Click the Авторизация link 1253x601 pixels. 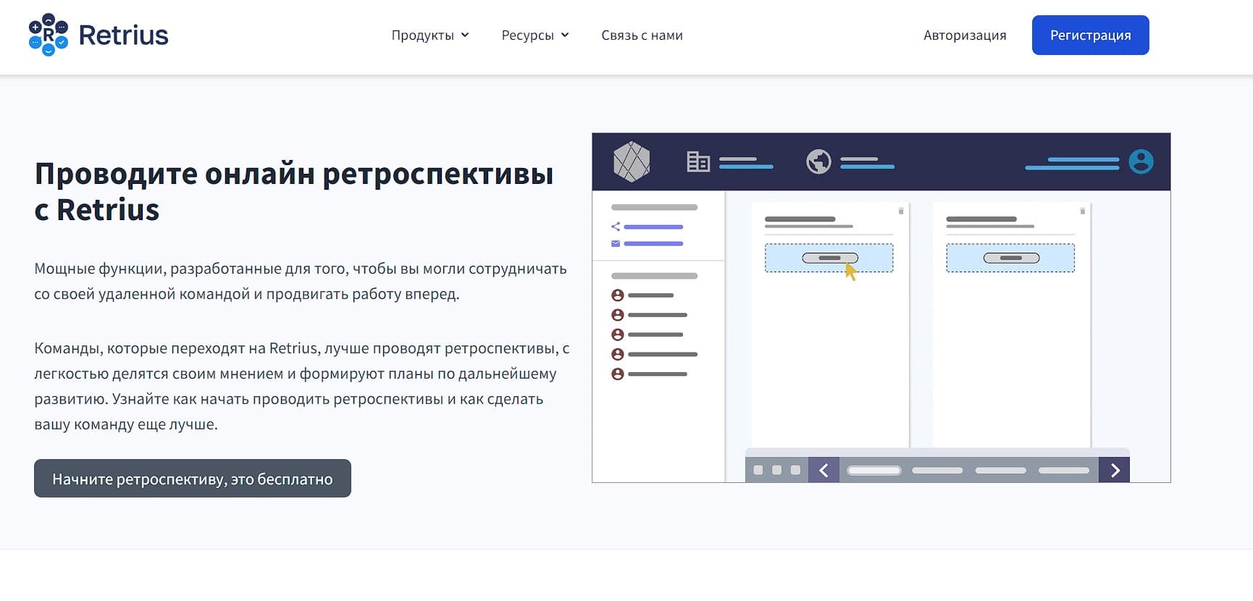(965, 35)
